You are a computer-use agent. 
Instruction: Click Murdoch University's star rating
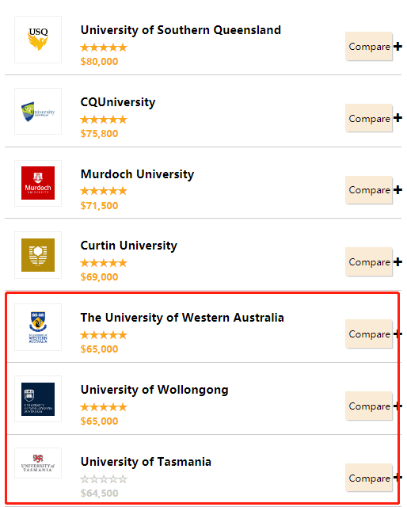(104, 191)
